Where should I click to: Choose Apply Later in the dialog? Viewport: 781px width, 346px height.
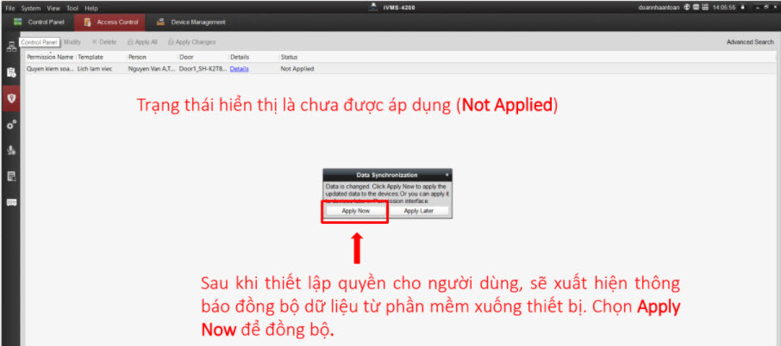click(x=419, y=210)
